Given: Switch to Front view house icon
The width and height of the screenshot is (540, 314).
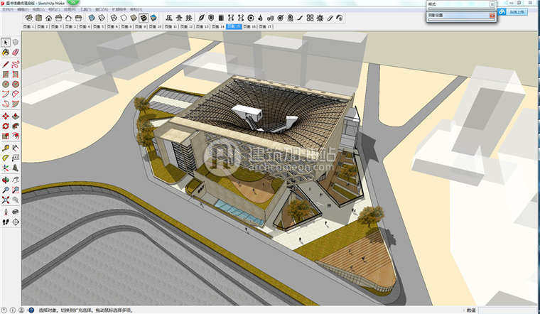Looking at the screenshot, I should (x=48, y=18).
